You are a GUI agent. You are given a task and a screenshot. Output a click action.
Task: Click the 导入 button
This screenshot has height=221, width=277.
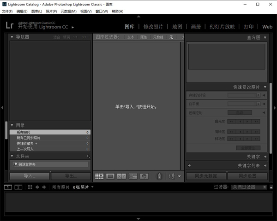[x=30, y=176]
